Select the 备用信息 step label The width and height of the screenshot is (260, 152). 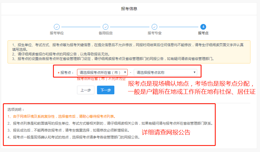click(x=105, y=33)
